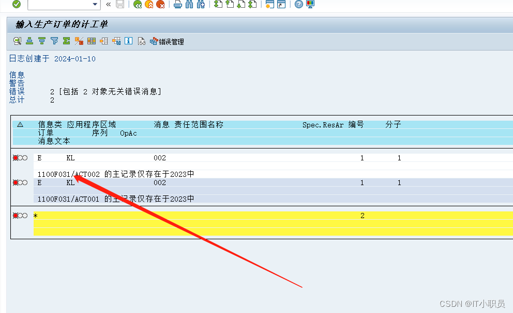The image size is (513, 313).
Task: Click the 错误 summary label
Action: (17, 91)
